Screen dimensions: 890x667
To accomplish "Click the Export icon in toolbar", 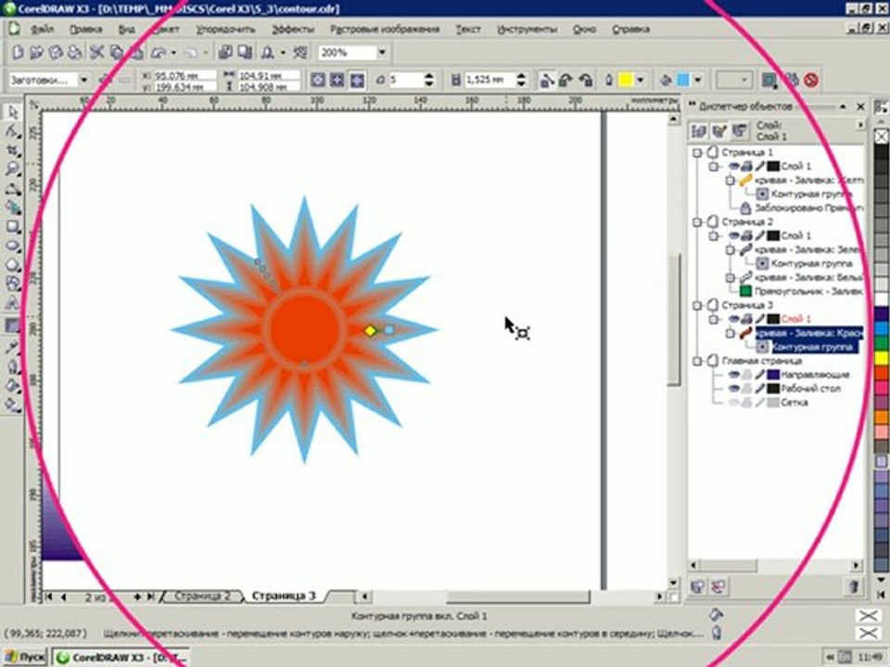I will [245, 52].
